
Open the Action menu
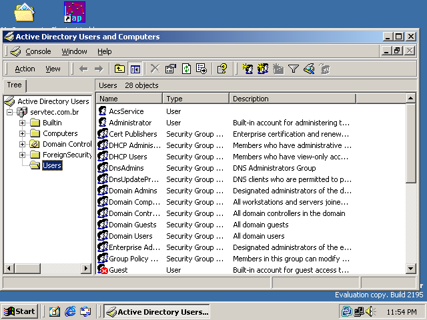[x=25, y=69]
